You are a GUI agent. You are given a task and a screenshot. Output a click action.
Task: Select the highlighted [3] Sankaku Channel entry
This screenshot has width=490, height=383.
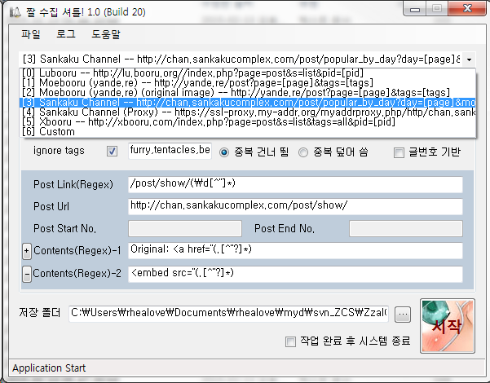[x=247, y=103]
